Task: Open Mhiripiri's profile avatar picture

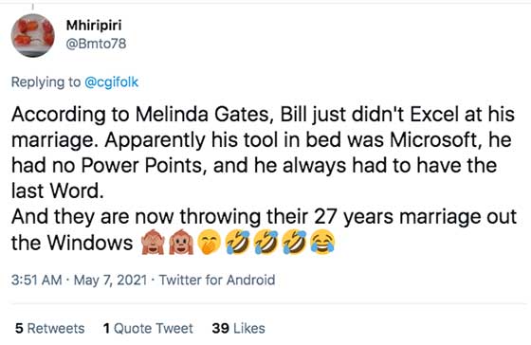Action: [x=32, y=35]
